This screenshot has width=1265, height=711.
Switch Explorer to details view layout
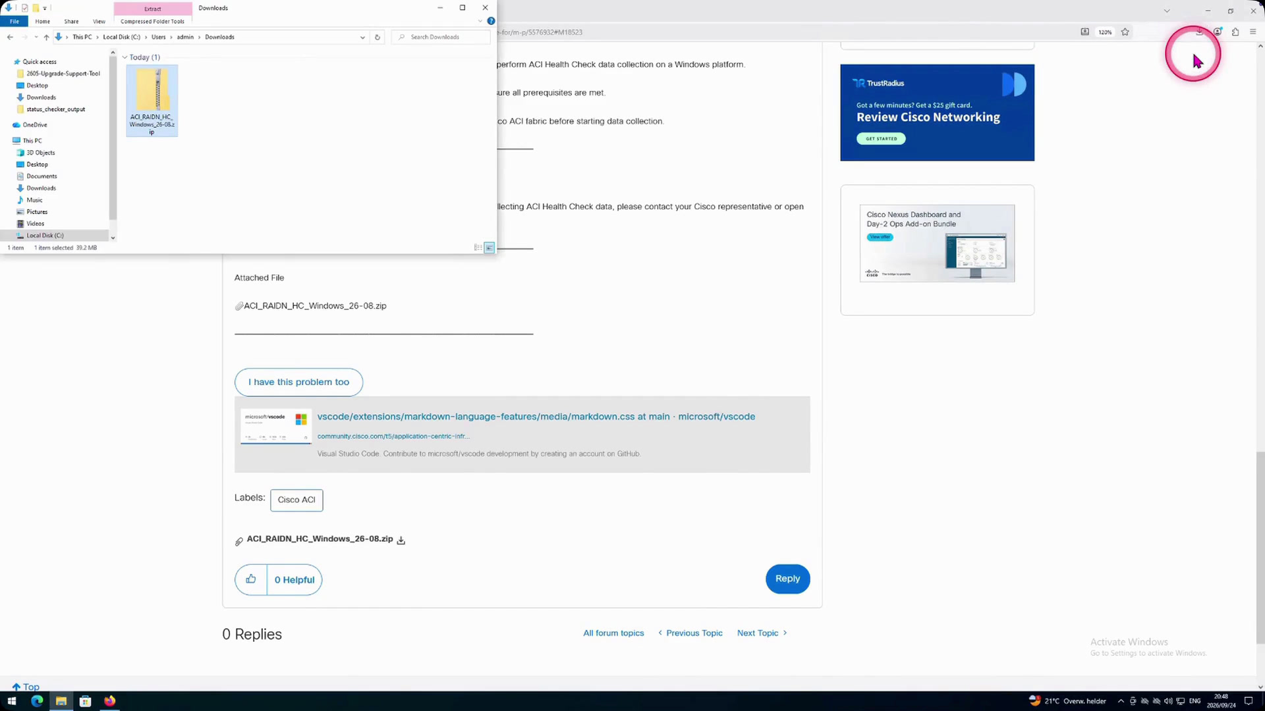click(x=478, y=248)
